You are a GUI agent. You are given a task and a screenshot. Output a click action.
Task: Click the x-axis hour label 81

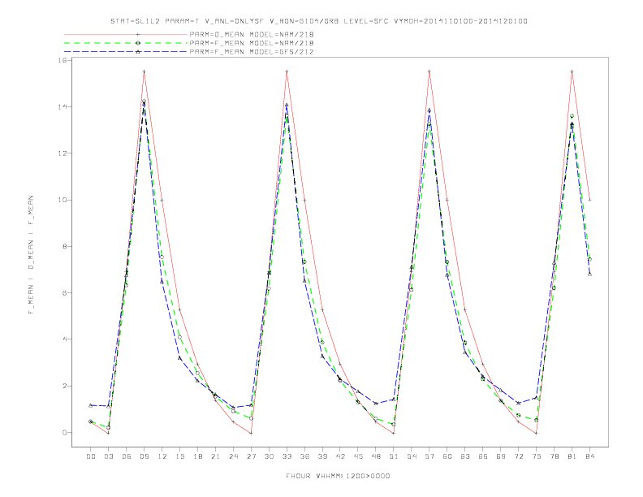pyautogui.click(x=572, y=456)
